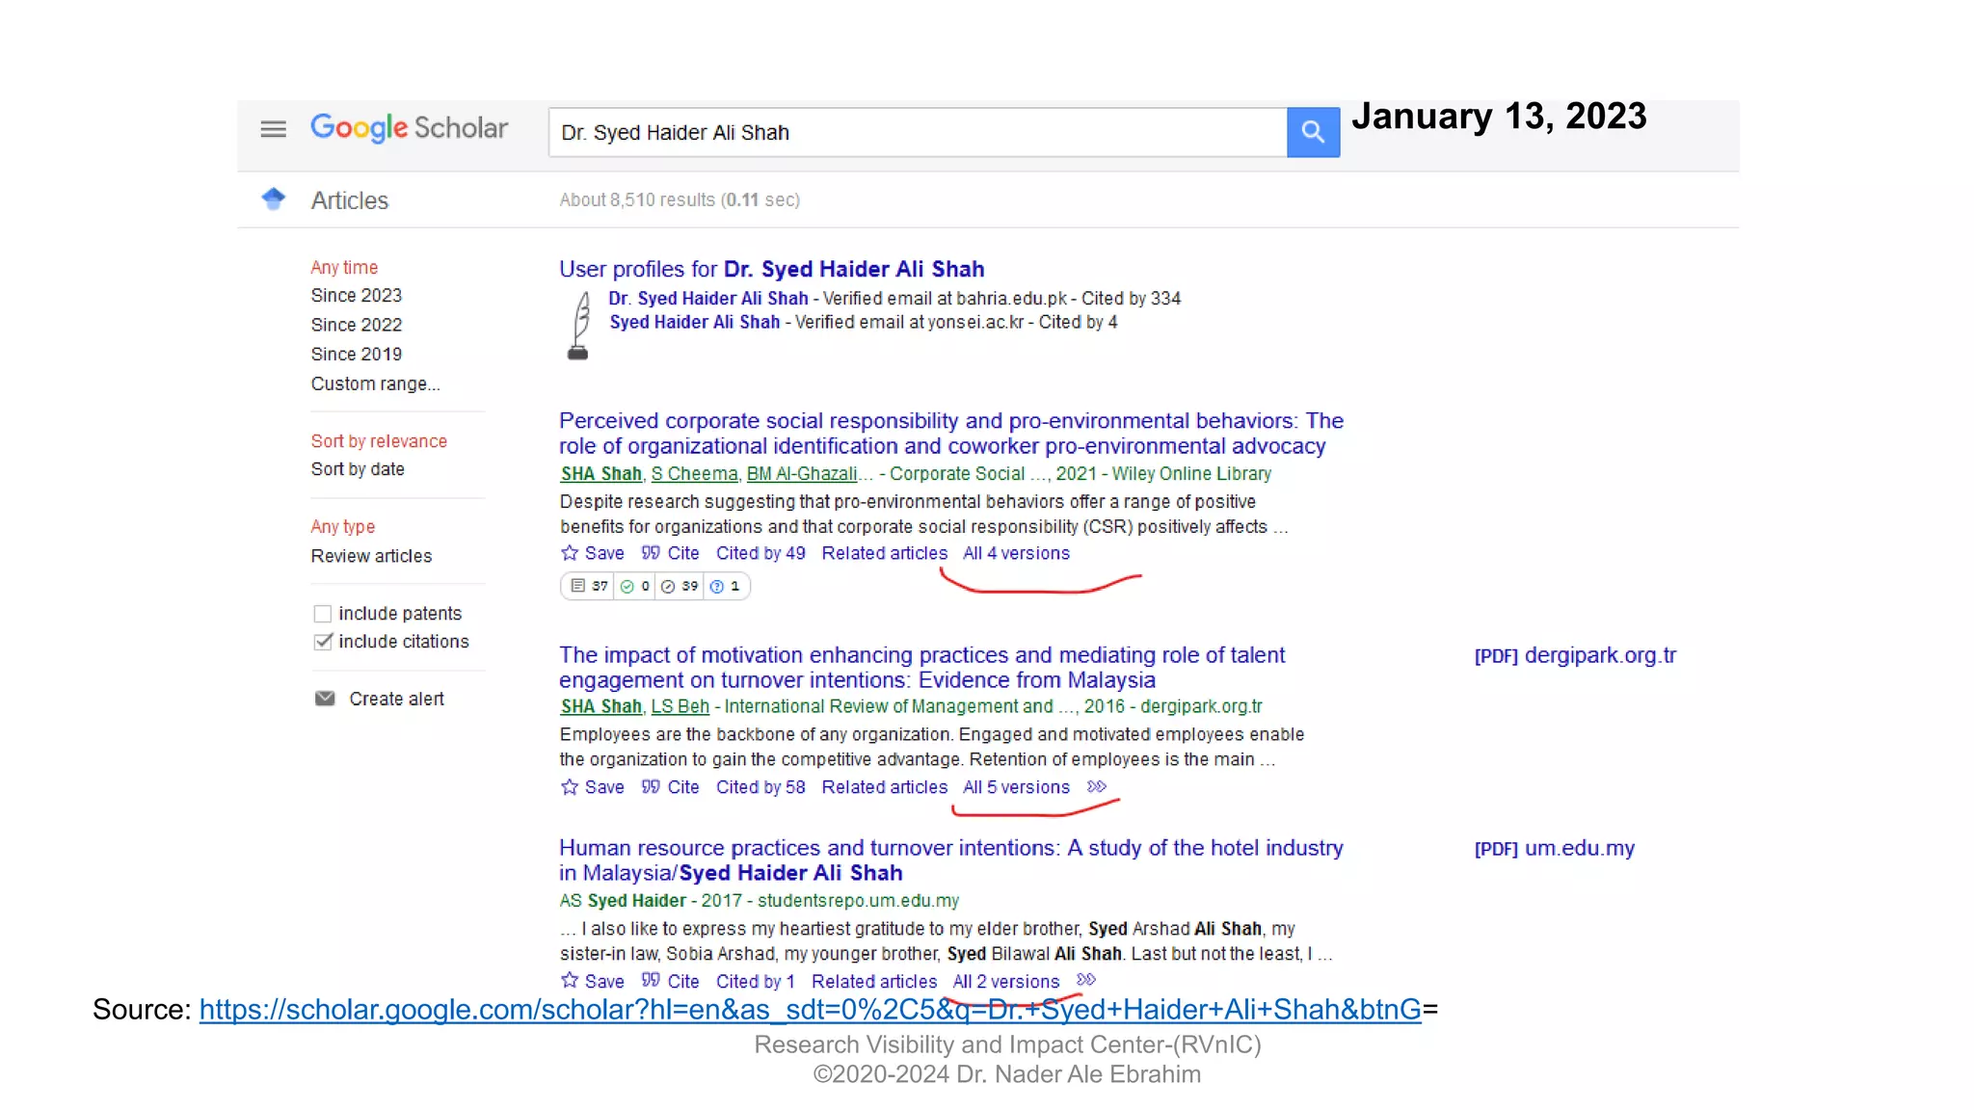Click the Articles graduation cap icon
The width and height of the screenshot is (1974, 1110).
coord(274,198)
